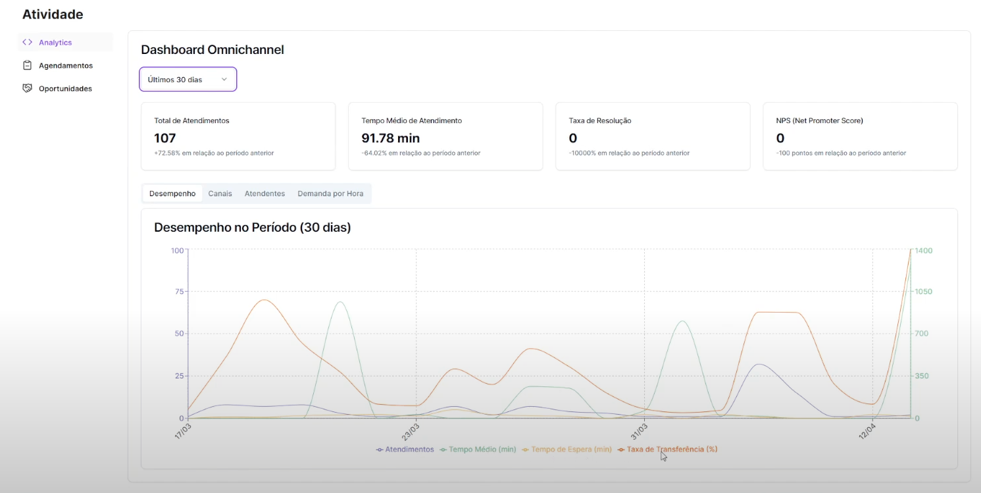The height and width of the screenshot is (493, 981).
Task: Open Oportunidades from the sidebar menu
Action: (65, 88)
